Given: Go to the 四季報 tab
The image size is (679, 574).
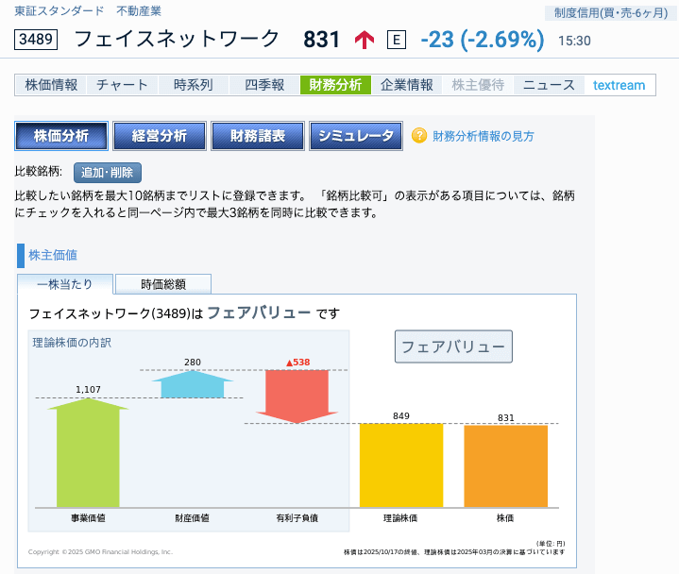Looking at the screenshot, I should (x=264, y=85).
